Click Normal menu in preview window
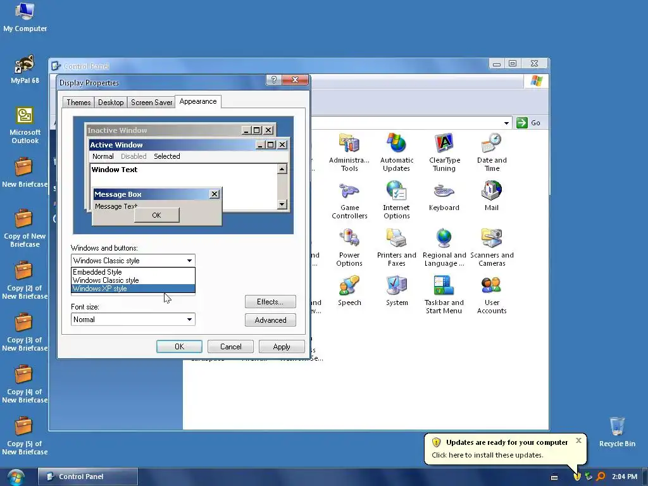 (103, 156)
